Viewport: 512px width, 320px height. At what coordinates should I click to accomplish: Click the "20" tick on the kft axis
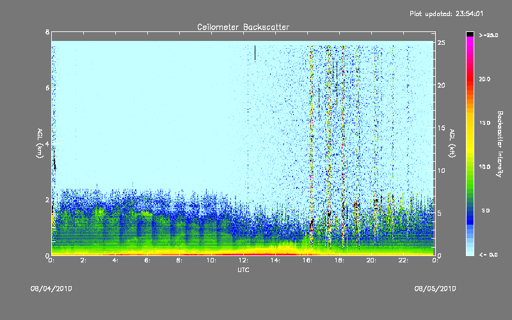click(x=442, y=85)
